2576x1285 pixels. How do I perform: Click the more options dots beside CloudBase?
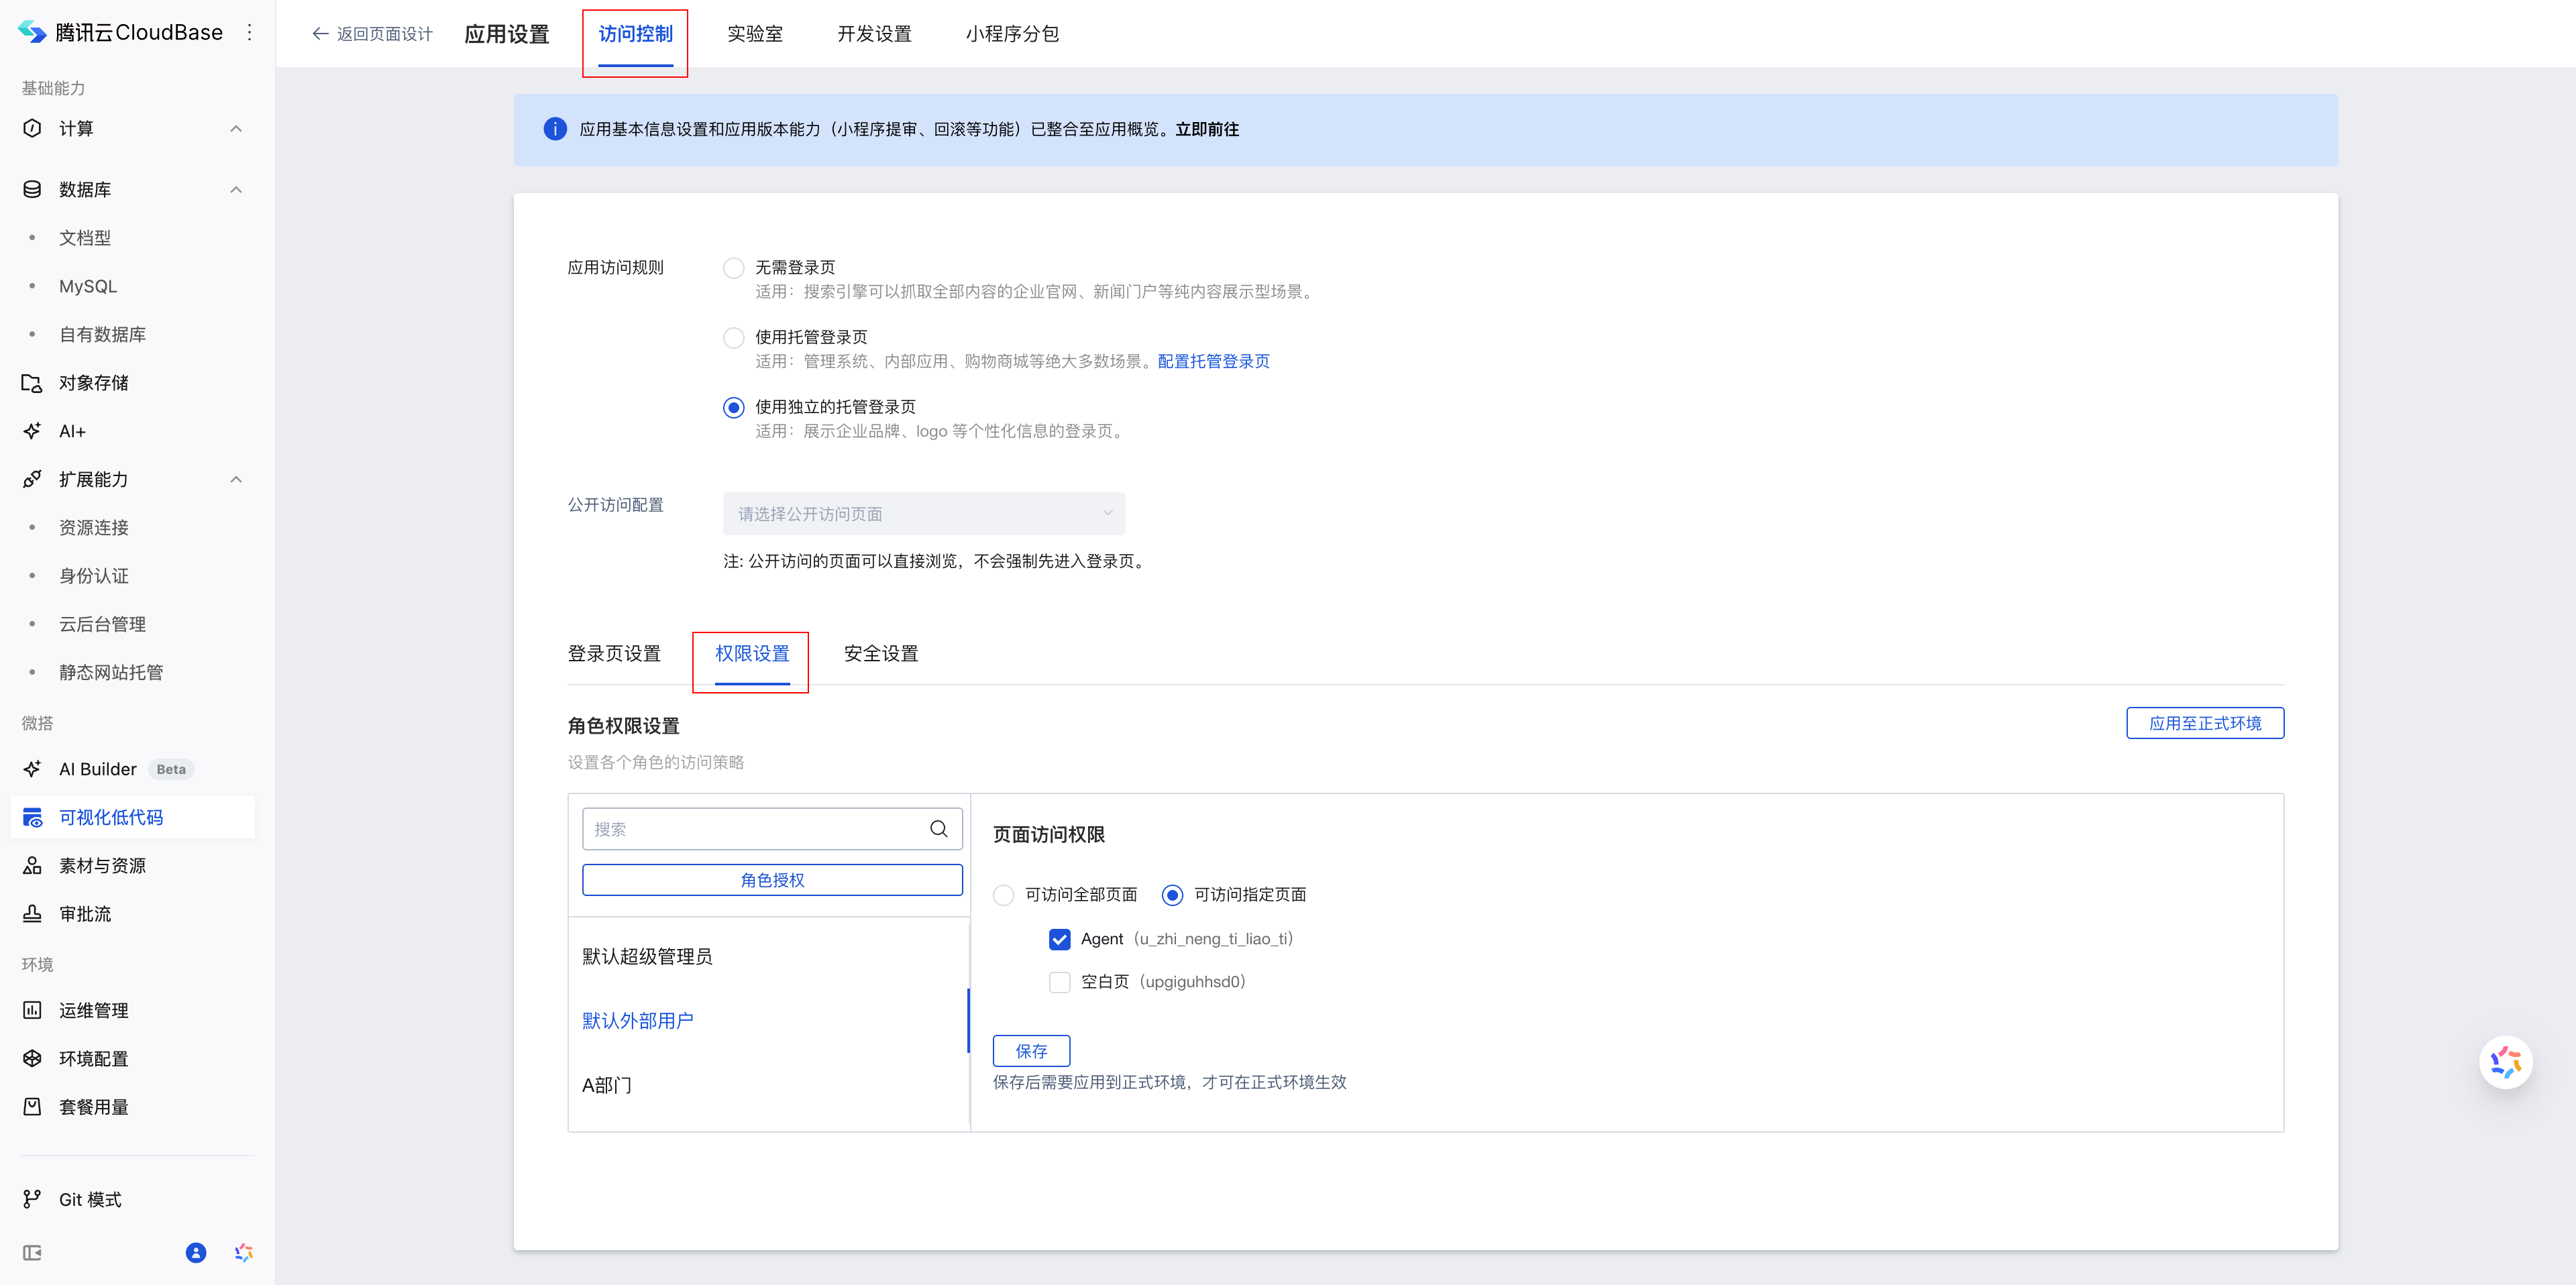tap(250, 33)
